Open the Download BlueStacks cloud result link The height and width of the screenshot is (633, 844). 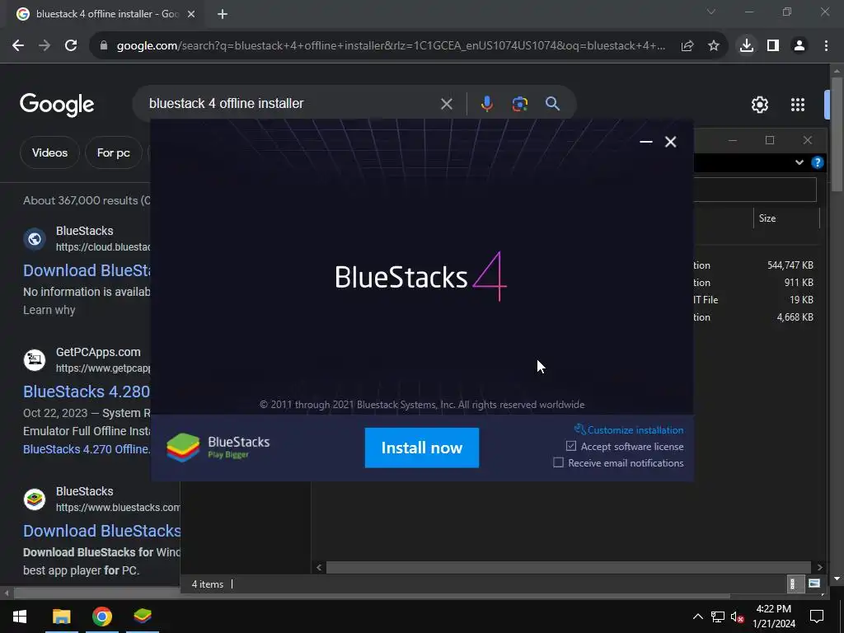(x=87, y=270)
